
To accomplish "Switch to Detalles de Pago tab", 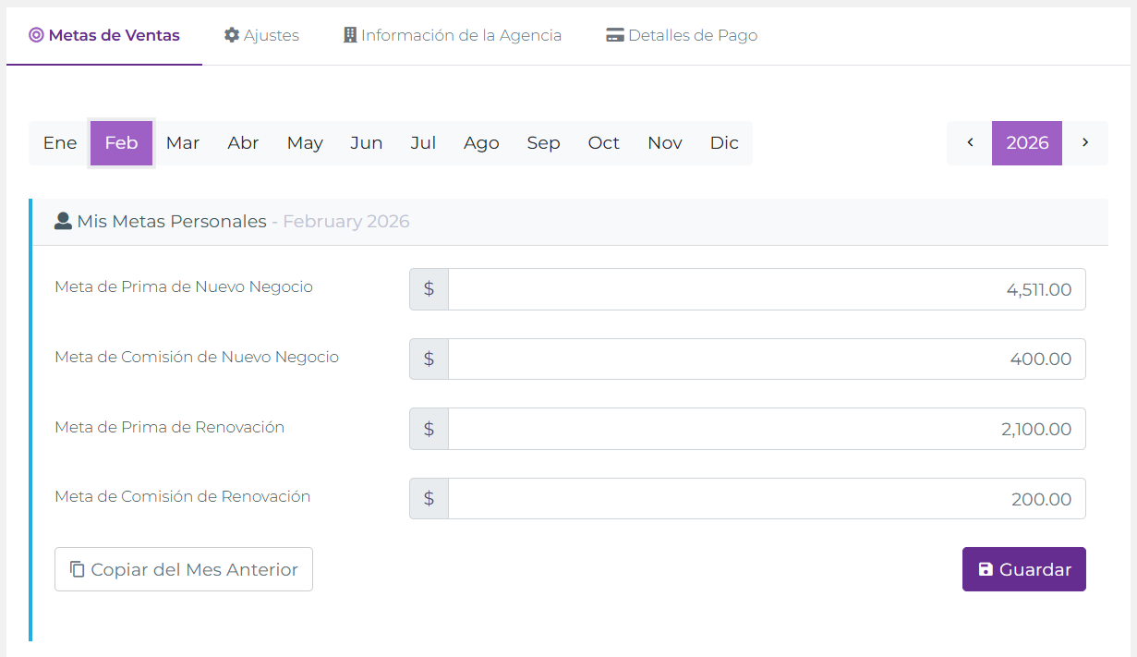I will point(682,36).
